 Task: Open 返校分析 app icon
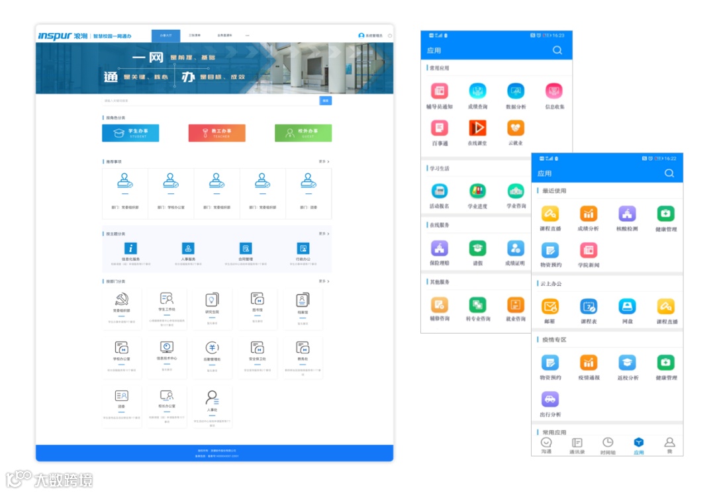627,363
